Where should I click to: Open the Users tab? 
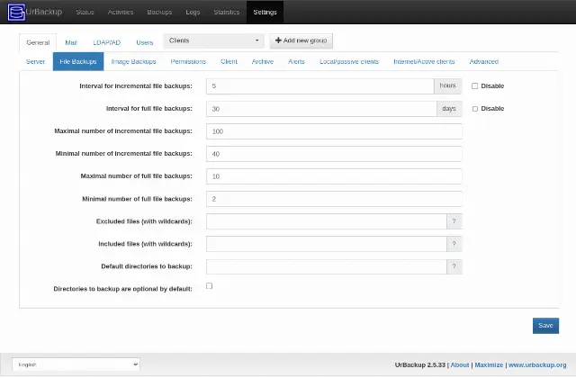(145, 42)
